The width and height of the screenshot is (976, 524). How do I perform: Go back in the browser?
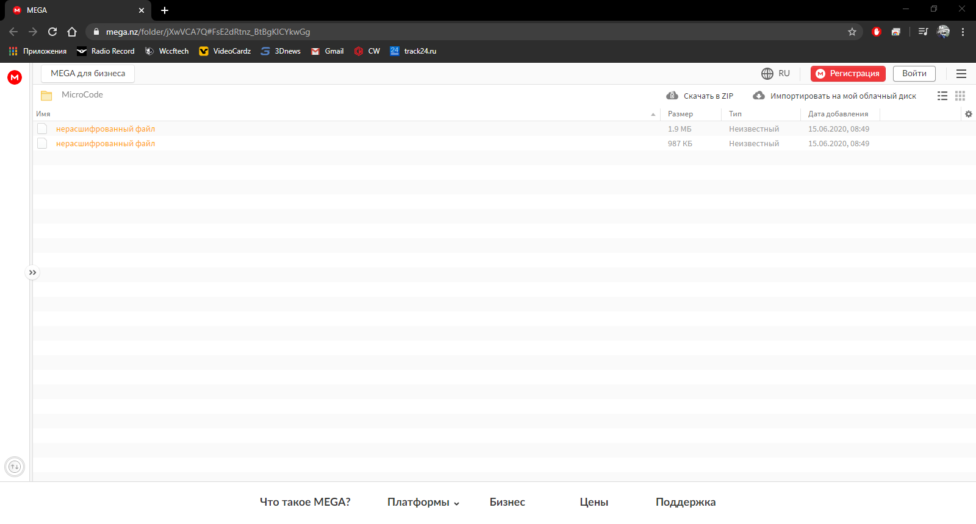tap(13, 32)
